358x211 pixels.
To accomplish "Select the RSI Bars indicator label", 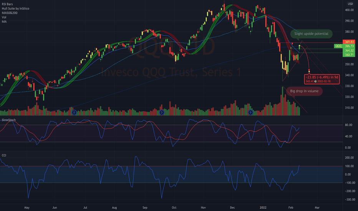I will pos(7,4).
